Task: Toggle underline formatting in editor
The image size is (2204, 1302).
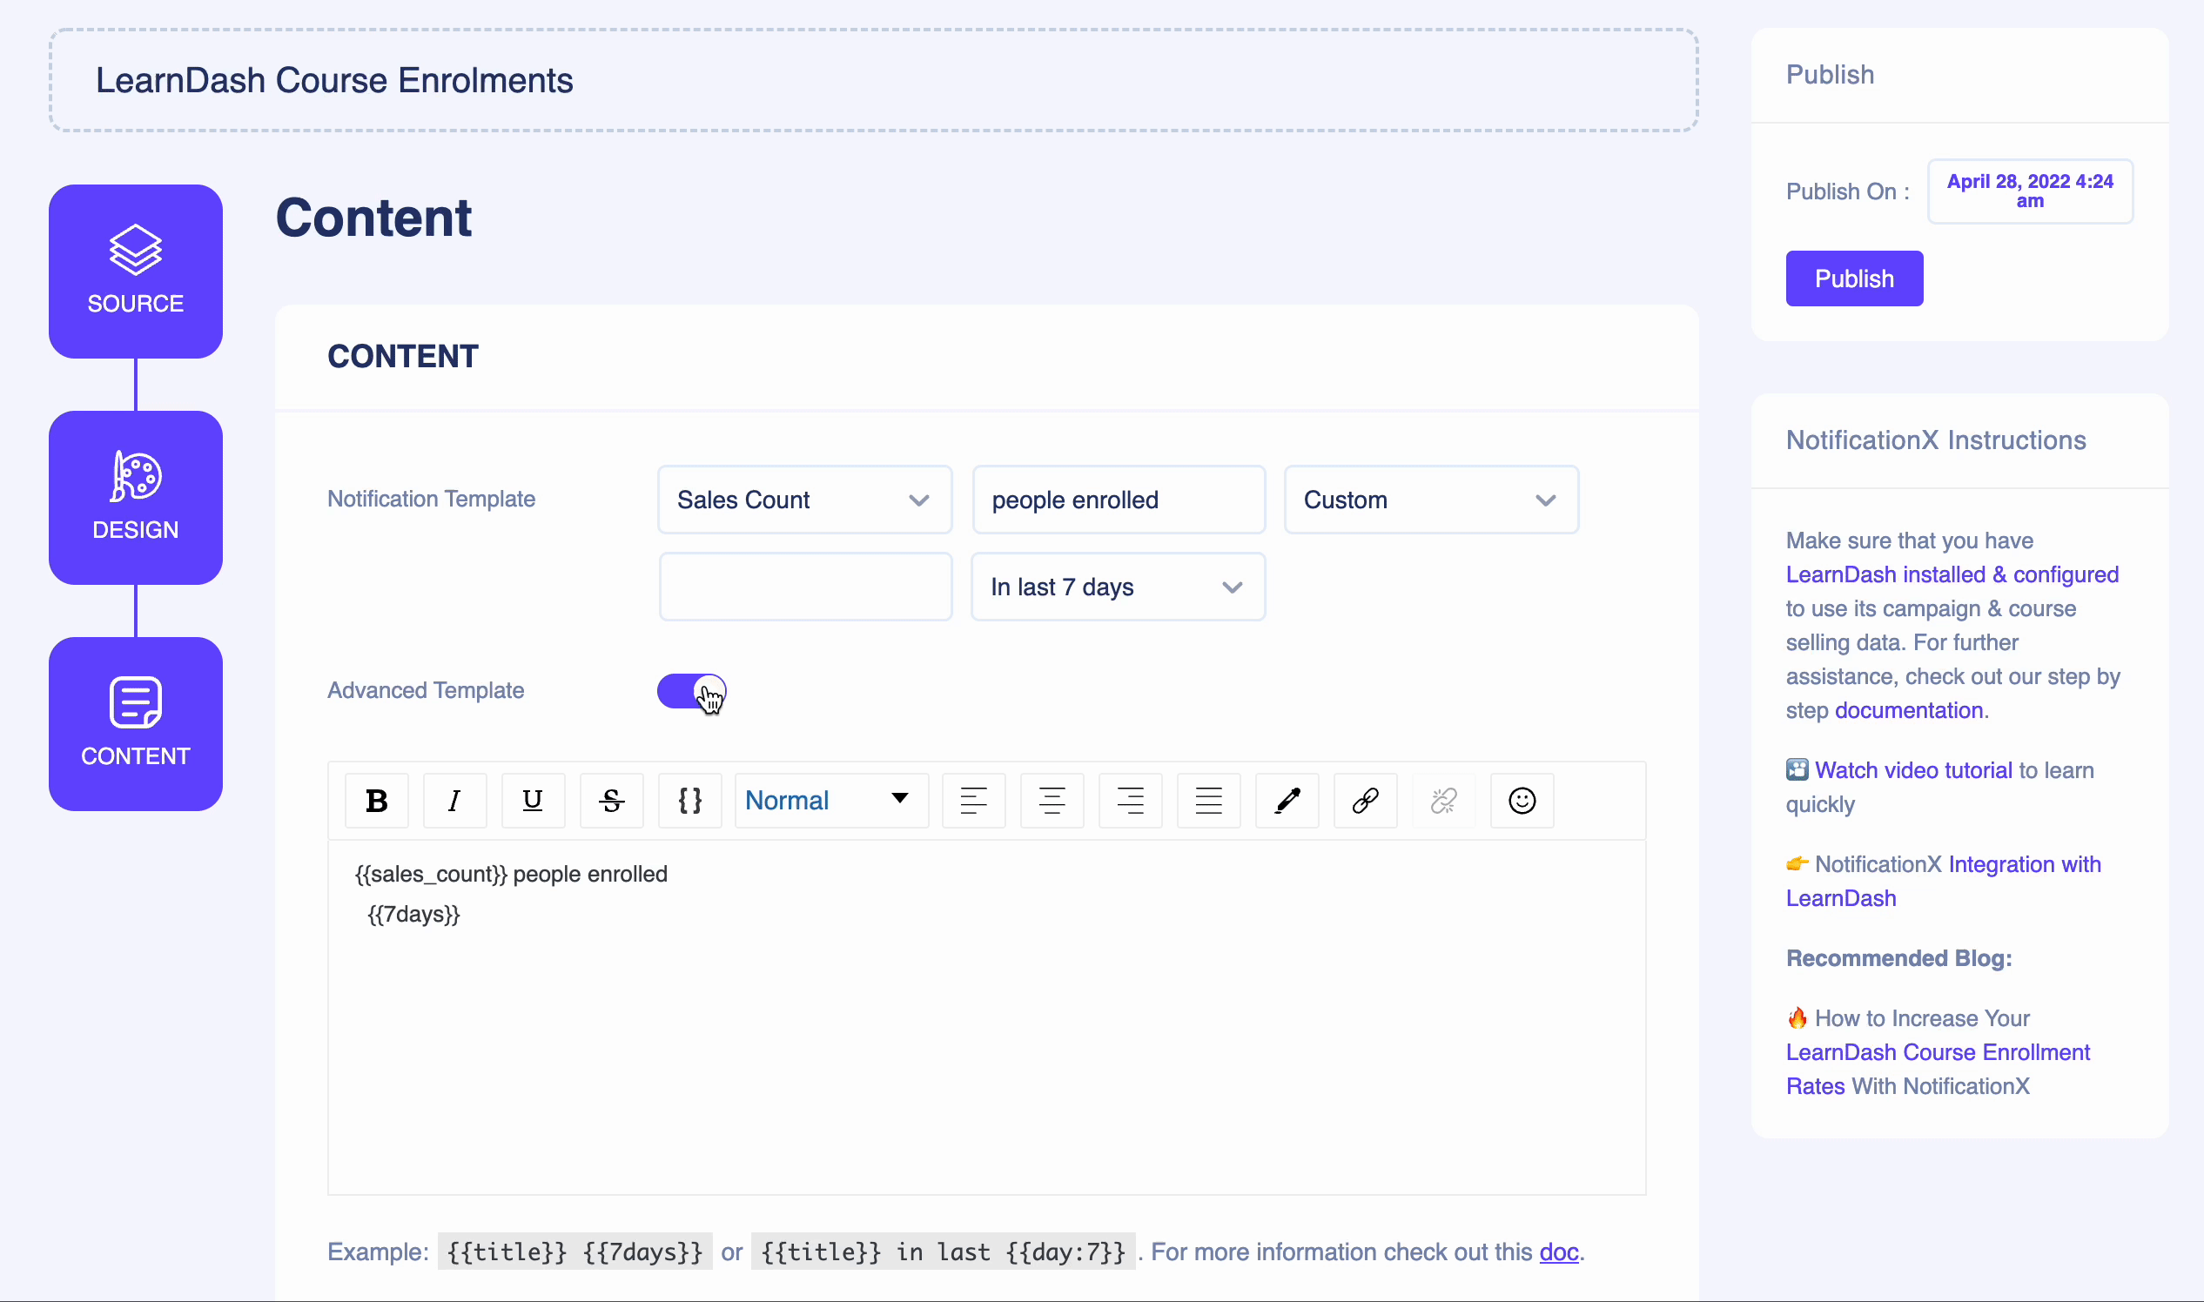Action: tap(533, 800)
